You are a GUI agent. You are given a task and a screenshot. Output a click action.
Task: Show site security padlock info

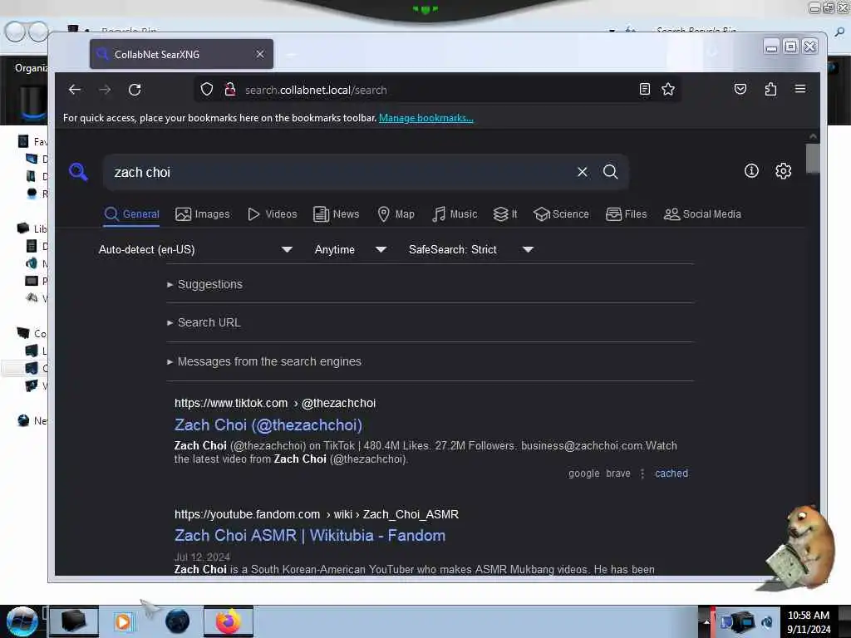pyautogui.click(x=230, y=89)
